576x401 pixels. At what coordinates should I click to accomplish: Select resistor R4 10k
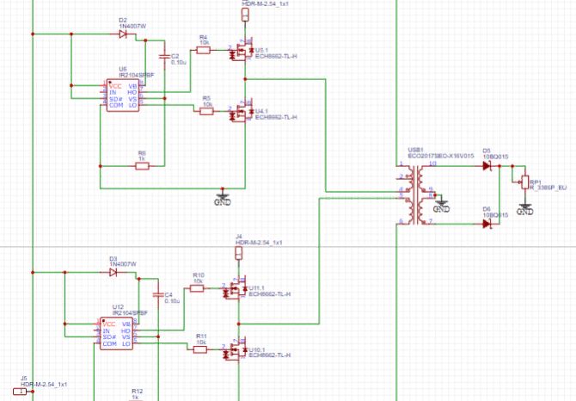pyautogui.click(x=203, y=50)
